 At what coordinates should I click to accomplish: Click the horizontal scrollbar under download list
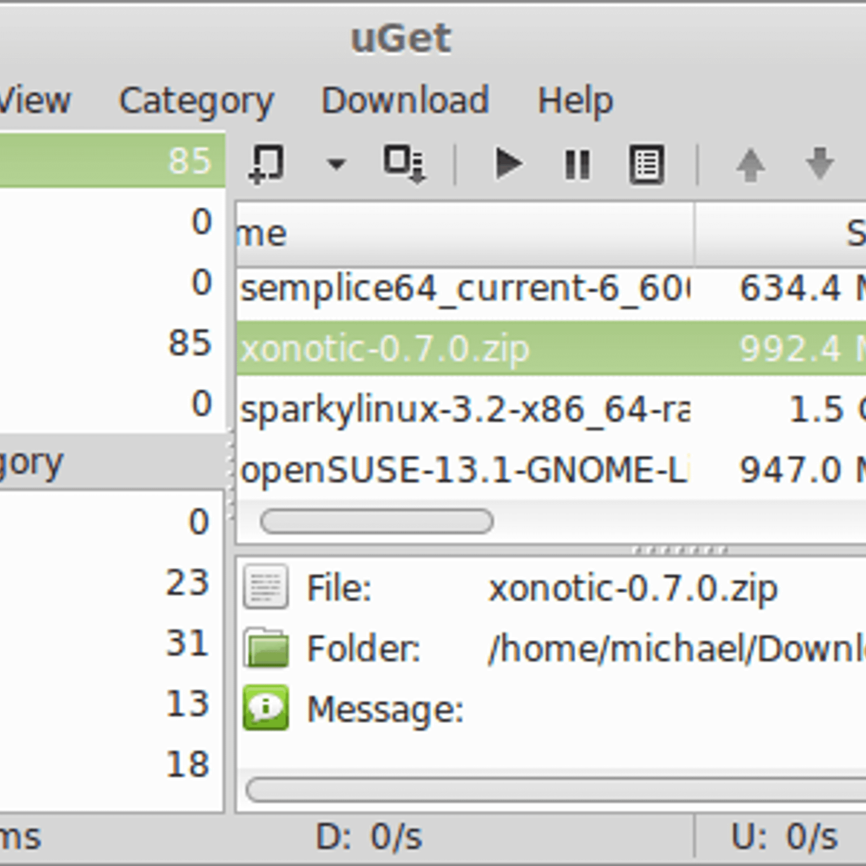(377, 522)
